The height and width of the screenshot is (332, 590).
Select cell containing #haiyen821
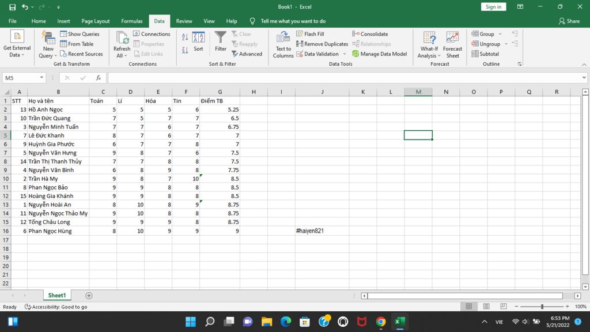coord(322,231)
